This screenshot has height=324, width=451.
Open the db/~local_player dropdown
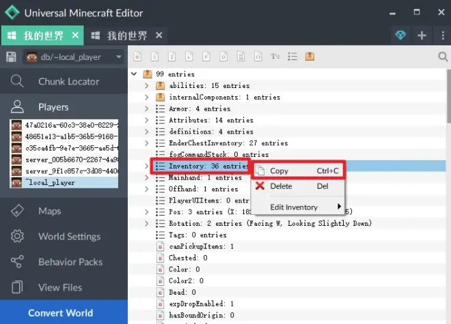pyautogui.click(x=74, y=57)
